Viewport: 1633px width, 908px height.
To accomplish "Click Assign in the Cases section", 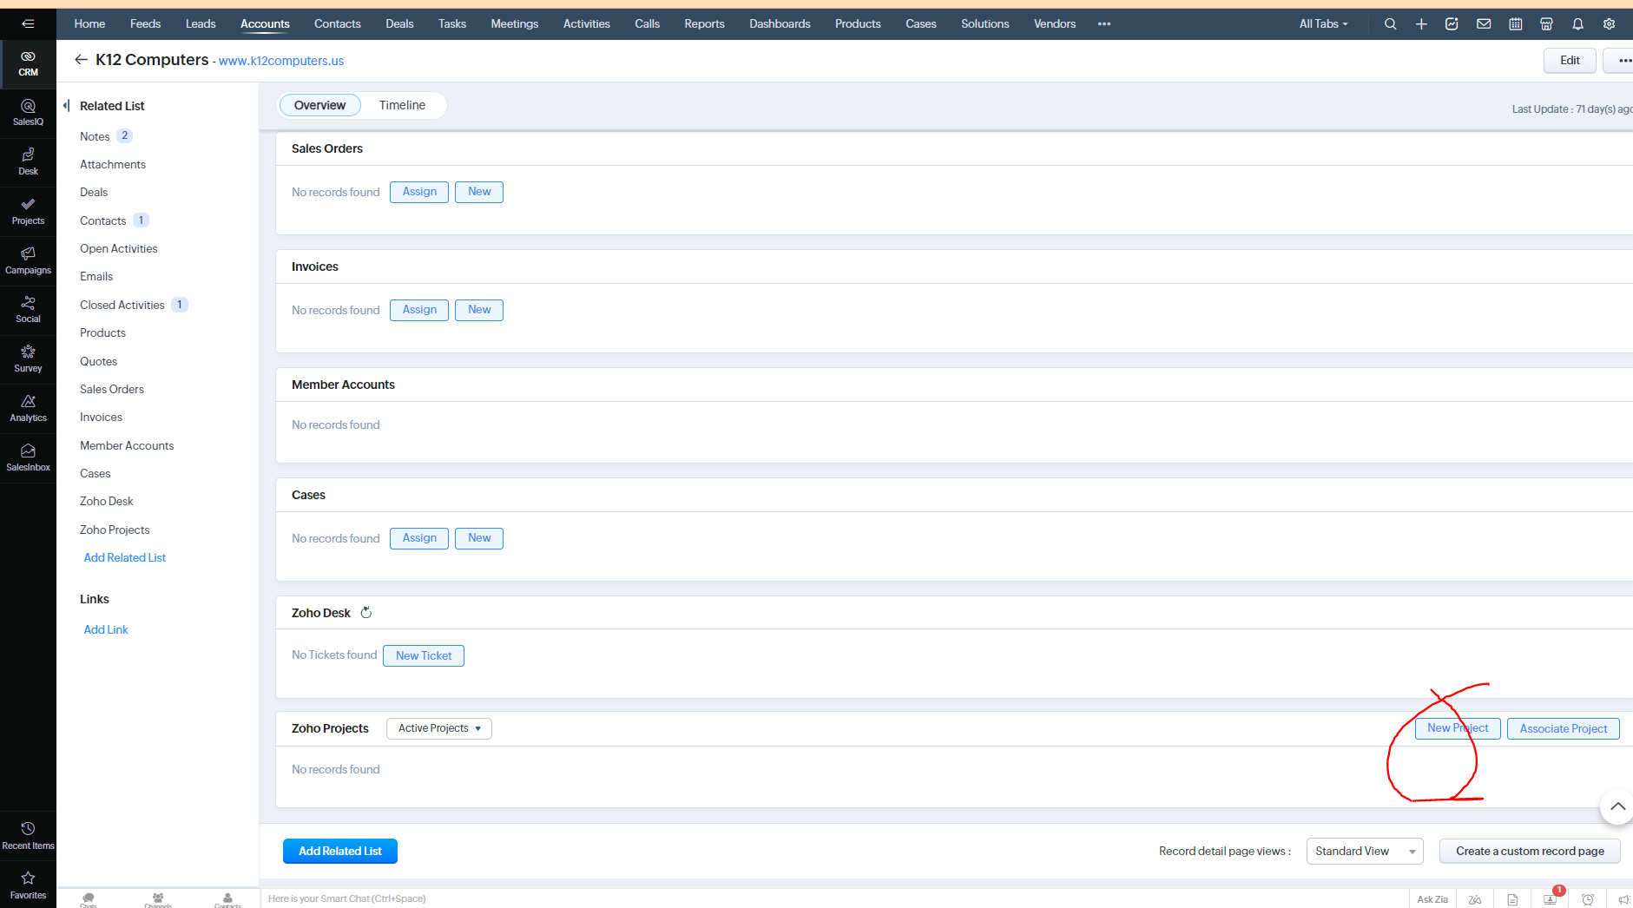I will 419,538.
